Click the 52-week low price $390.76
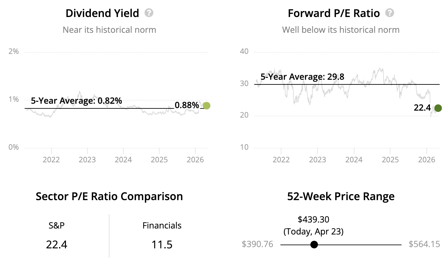Image resolution: width=446 pixels, height=266 pixels. click(x=257, y=244)
